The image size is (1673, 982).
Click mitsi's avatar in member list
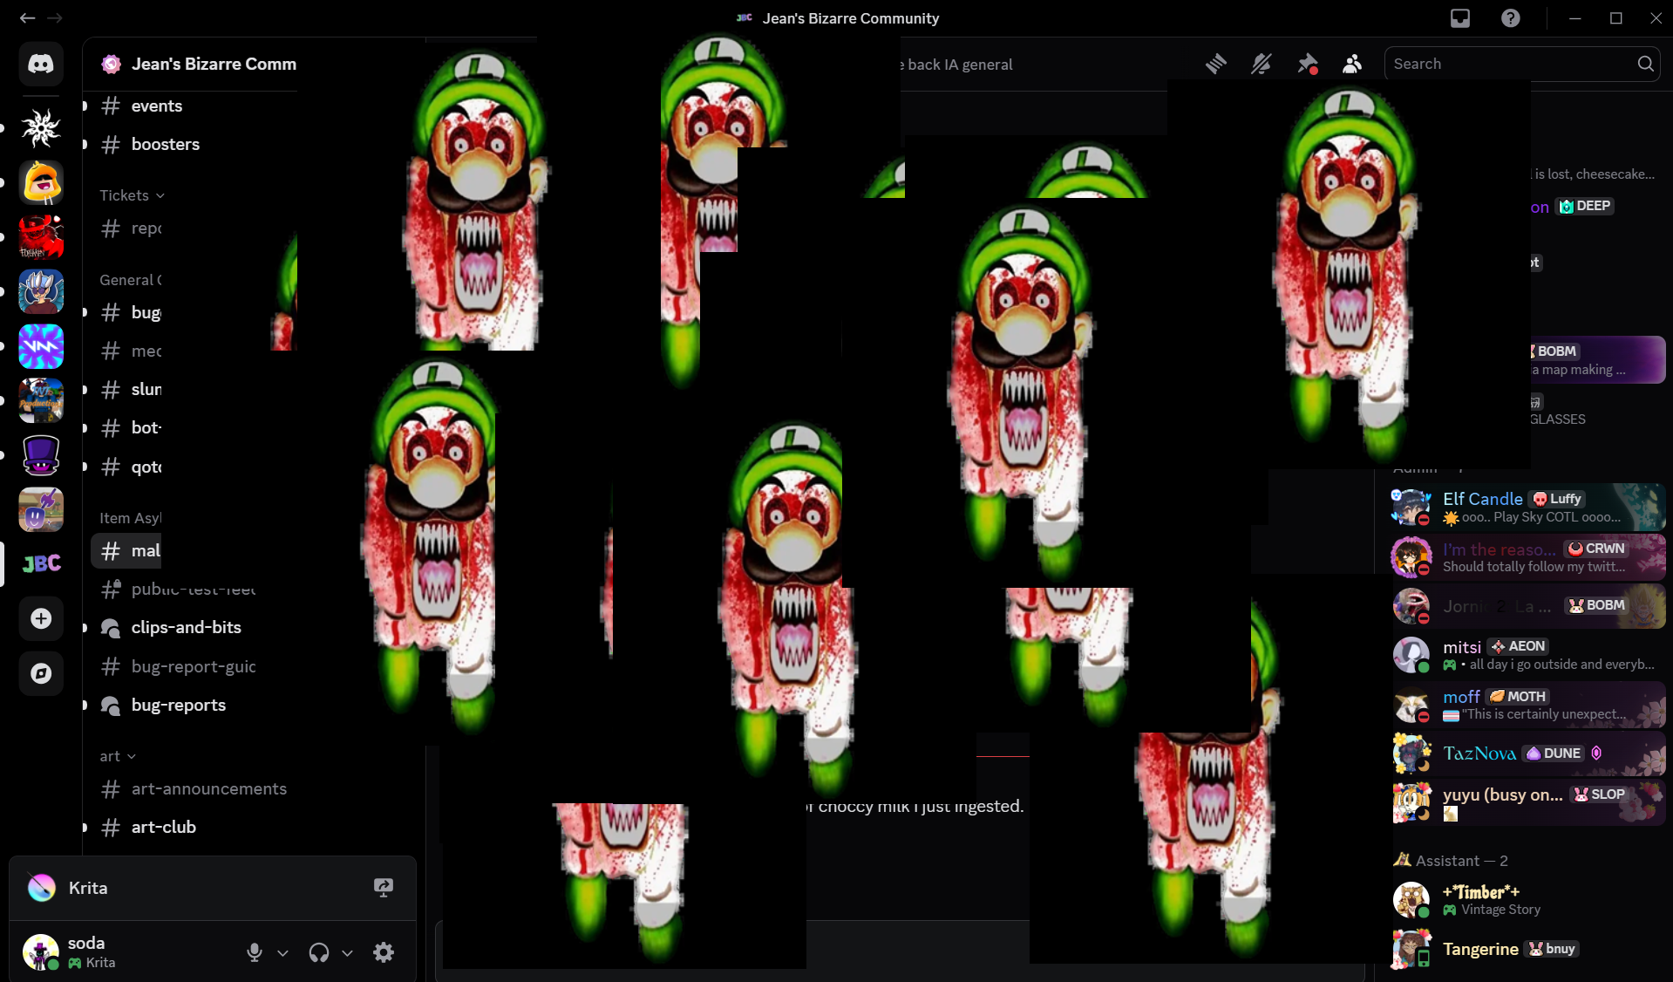(1411, 655)
